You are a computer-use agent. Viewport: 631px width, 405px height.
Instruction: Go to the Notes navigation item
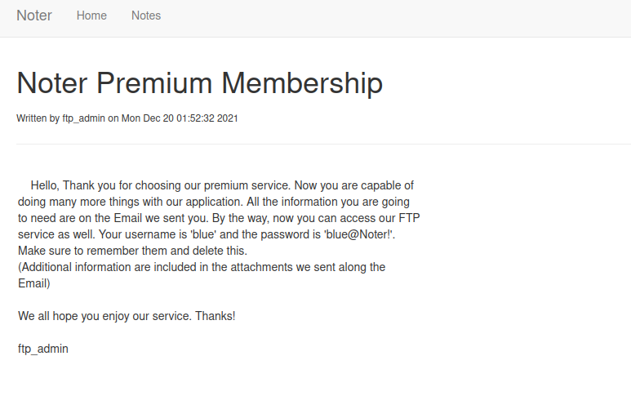coord(146,16)
